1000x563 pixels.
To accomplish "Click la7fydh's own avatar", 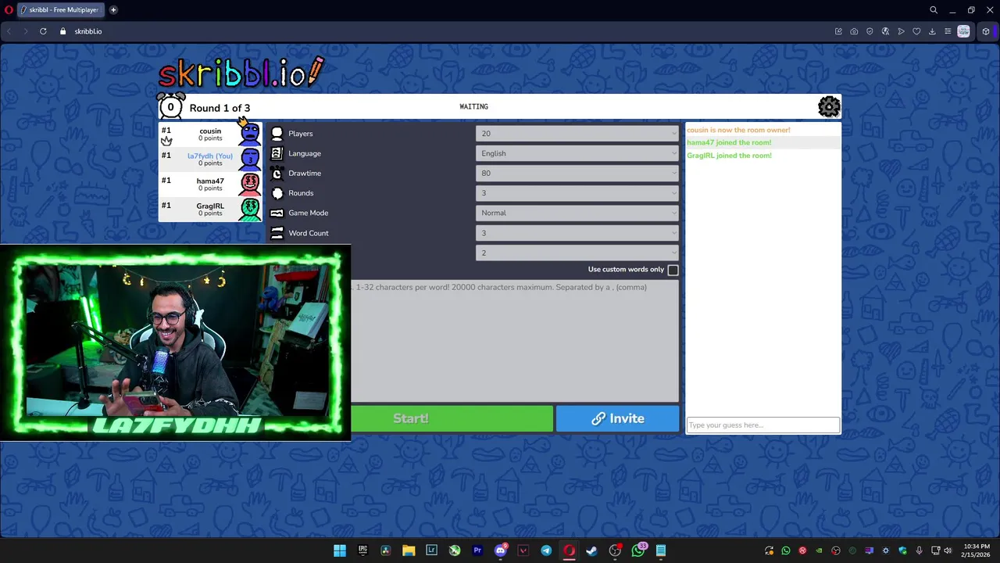I will click(x=250, y=160).
